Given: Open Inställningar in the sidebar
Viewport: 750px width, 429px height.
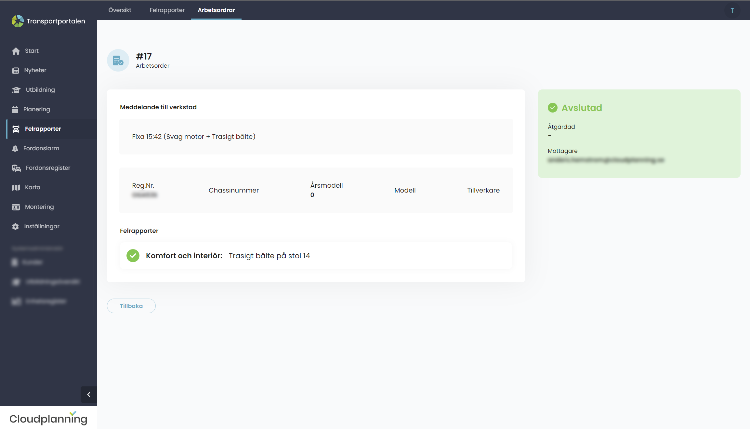Looking at the screenshot, I should [x=51, y=226].
